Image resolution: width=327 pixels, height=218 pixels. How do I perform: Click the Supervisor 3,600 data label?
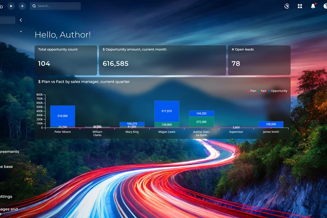point(236,127)
